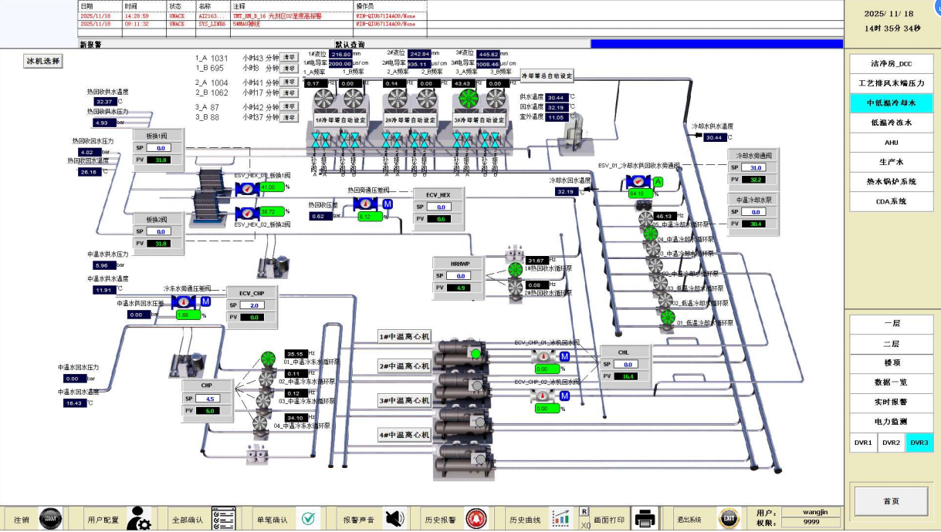Viewport: 941px width, 532px height.
Task: Click the 画面打印 printer icon
Action: [x=645, y=519]
